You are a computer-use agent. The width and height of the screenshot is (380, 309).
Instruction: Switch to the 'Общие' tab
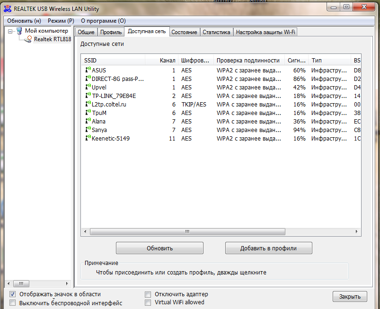tap(86, 32)
